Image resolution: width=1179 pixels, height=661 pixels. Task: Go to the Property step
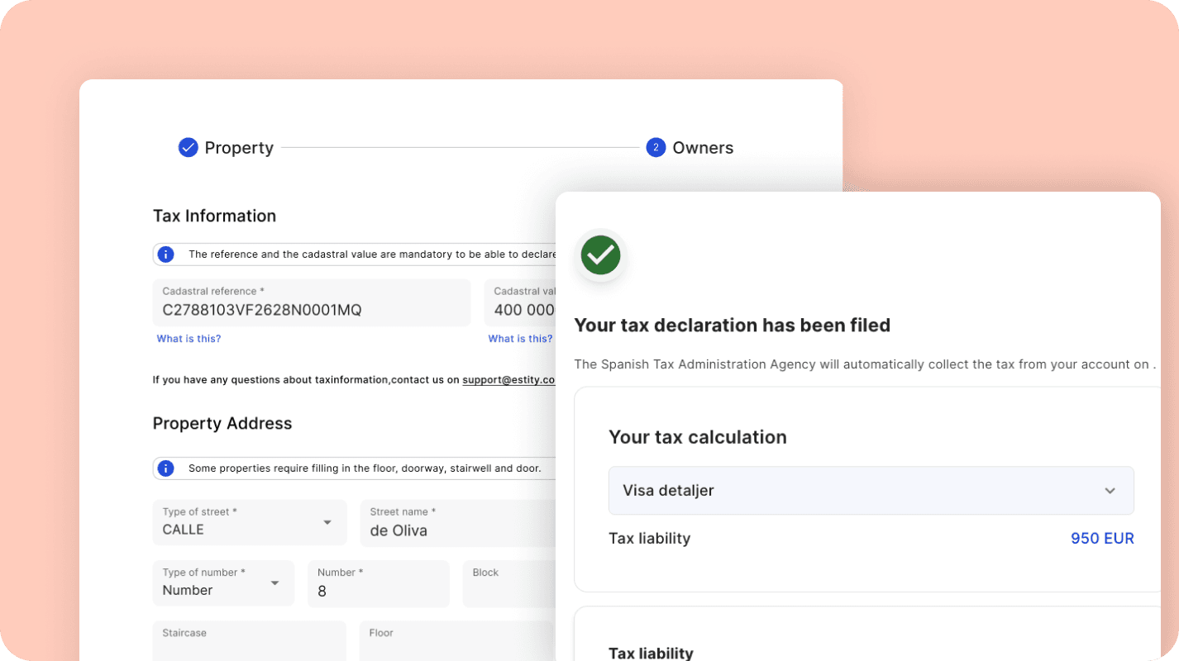pyautogui.click(x=238, y=148)
